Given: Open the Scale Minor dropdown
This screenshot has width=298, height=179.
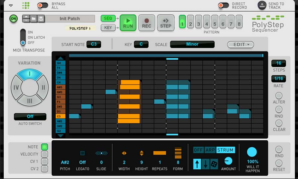Looking at the screenshot, I should click(x=192, y=44).
